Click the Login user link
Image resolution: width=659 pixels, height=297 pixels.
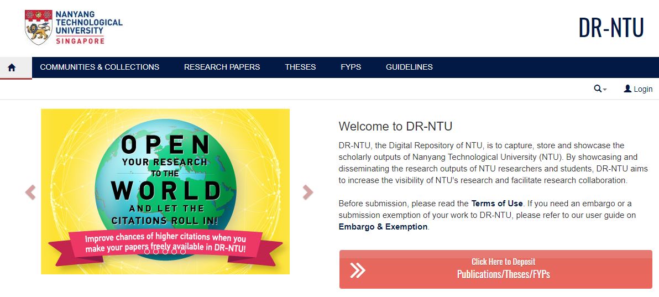point(638,88)
